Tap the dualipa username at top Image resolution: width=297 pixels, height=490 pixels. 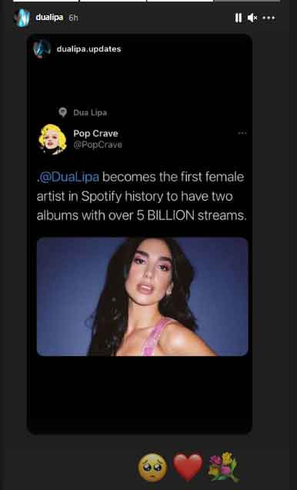click(x=49, y=18)
